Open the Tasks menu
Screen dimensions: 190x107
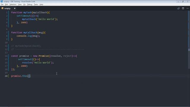click(x=36, y=4)
